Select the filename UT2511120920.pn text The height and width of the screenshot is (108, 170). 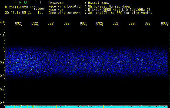(19, 7)
